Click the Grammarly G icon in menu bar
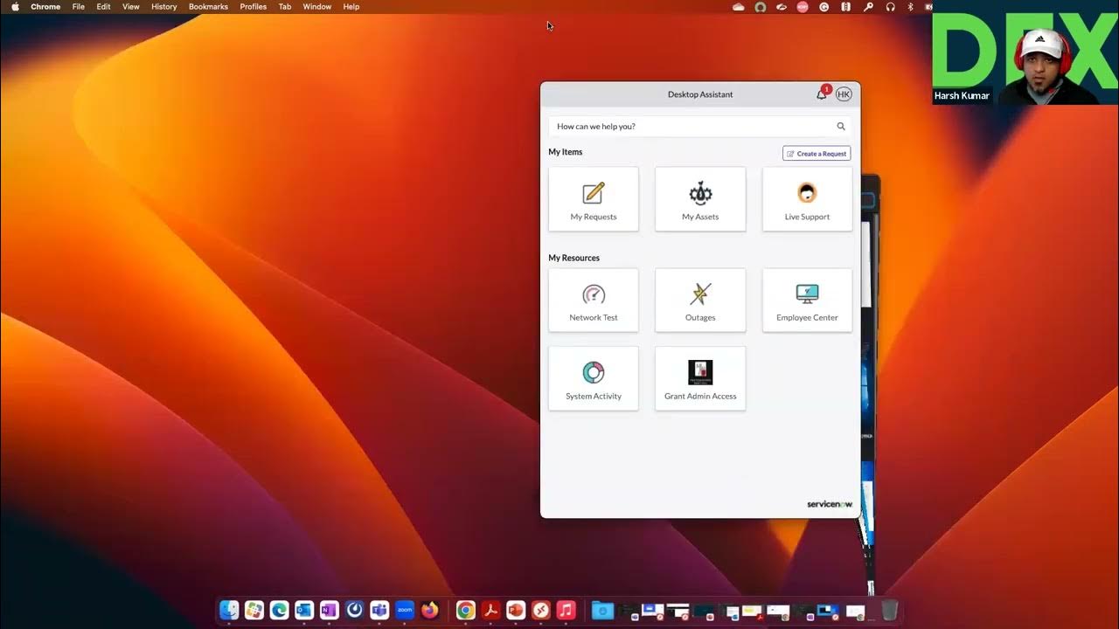This screenshot has width=1119, height=629. coord(824,6)
